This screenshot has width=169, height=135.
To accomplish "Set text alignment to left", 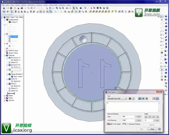I will coord(140,98).
